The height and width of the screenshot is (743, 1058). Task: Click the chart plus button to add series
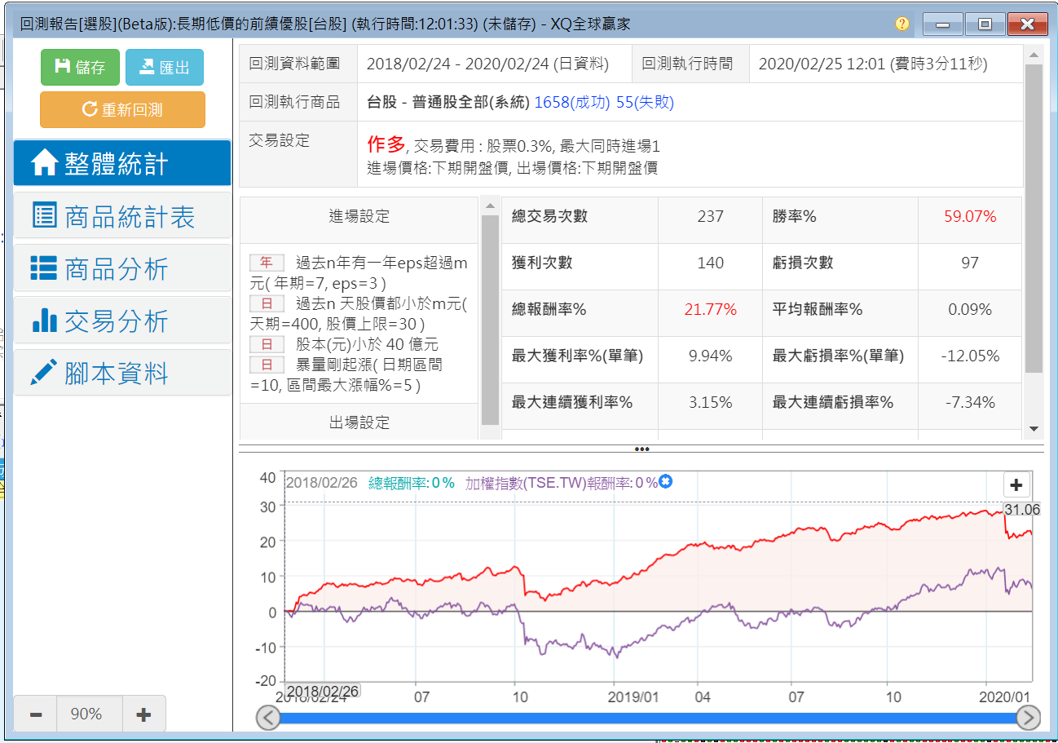pyautogui.click(x=1016, y=485)
